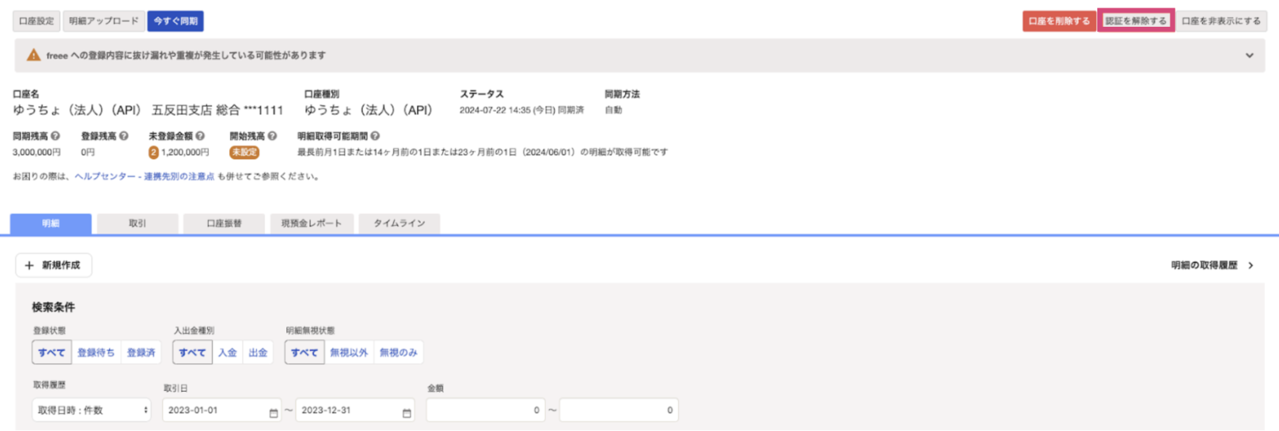
Task: Click the 1,200,000円 unregistered amount
Action: tap(185, 152)
